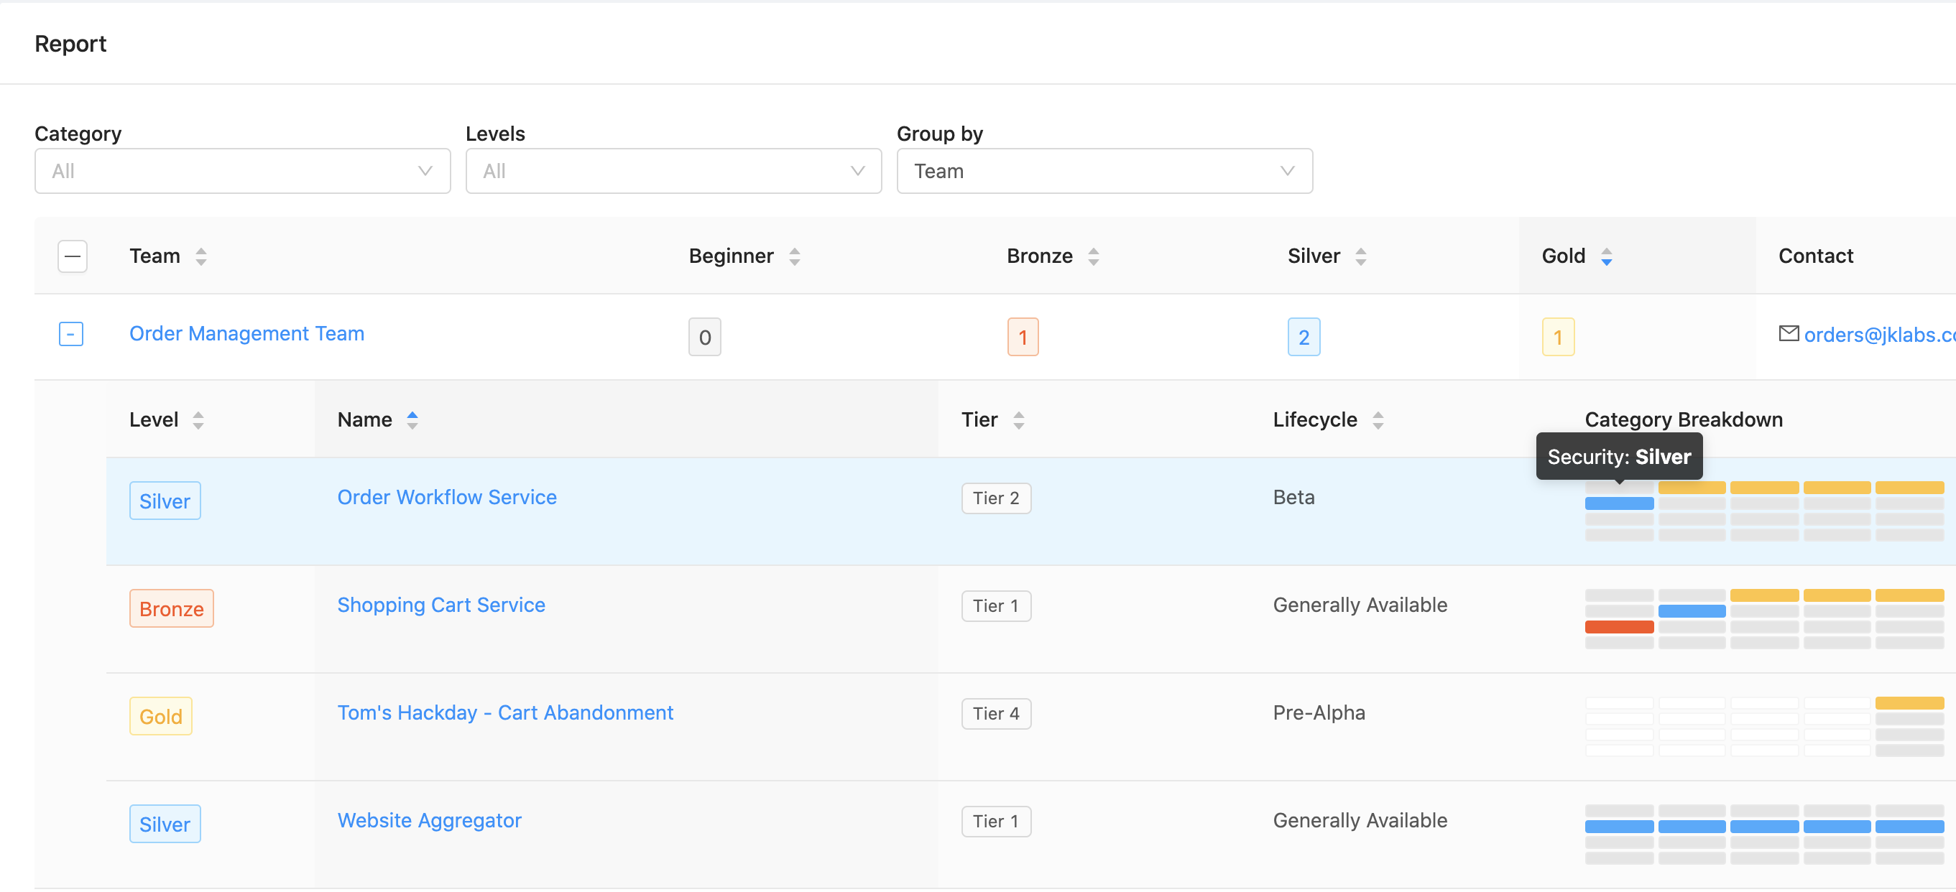Image resolution: width=1956 pixels, height=892 pixels.
Task: Click the Silver tag for Website Aggregator
Action: [165, 824]
